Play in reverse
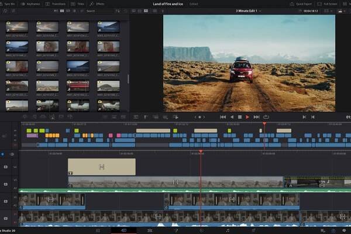The width and height of the screenshot is (351, 234). click(232, 117)
